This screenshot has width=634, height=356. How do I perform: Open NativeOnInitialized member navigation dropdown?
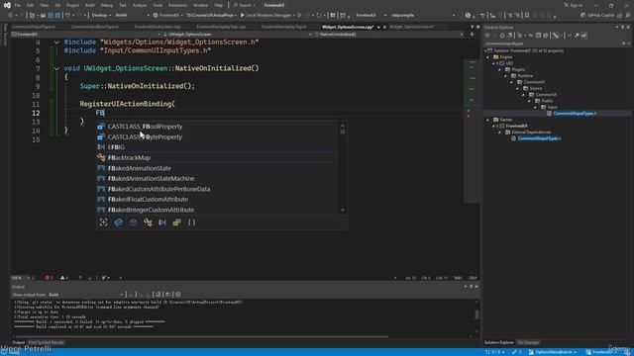pyautogui.click(x=388, y=35)
